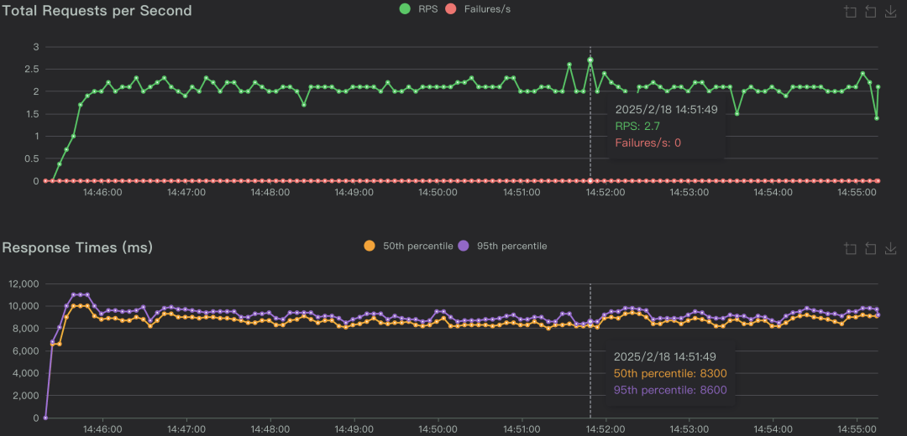Click the 14:46:00 label on RPS chart axis
The width and height of the screenshot is (907, 436).
click(x=102, y=192)
